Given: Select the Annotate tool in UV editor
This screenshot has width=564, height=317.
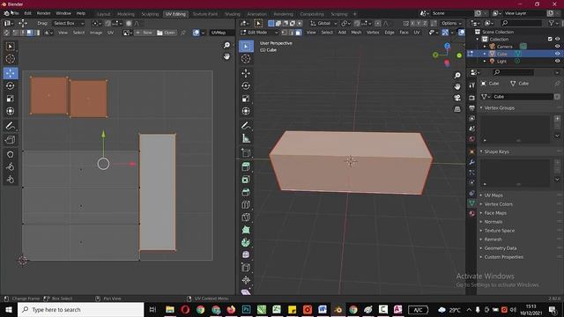Looking at the screenshot, I should [10, 126].
